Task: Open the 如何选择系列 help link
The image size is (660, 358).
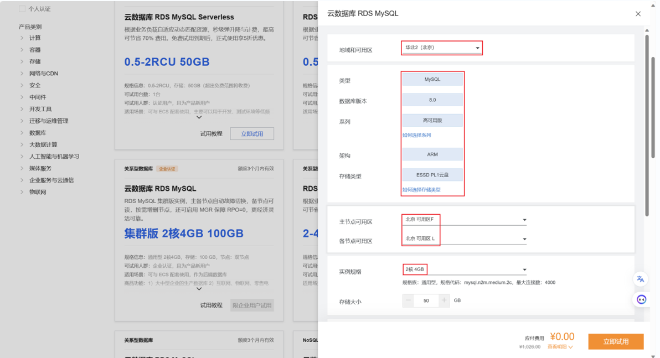Action: 417,135
